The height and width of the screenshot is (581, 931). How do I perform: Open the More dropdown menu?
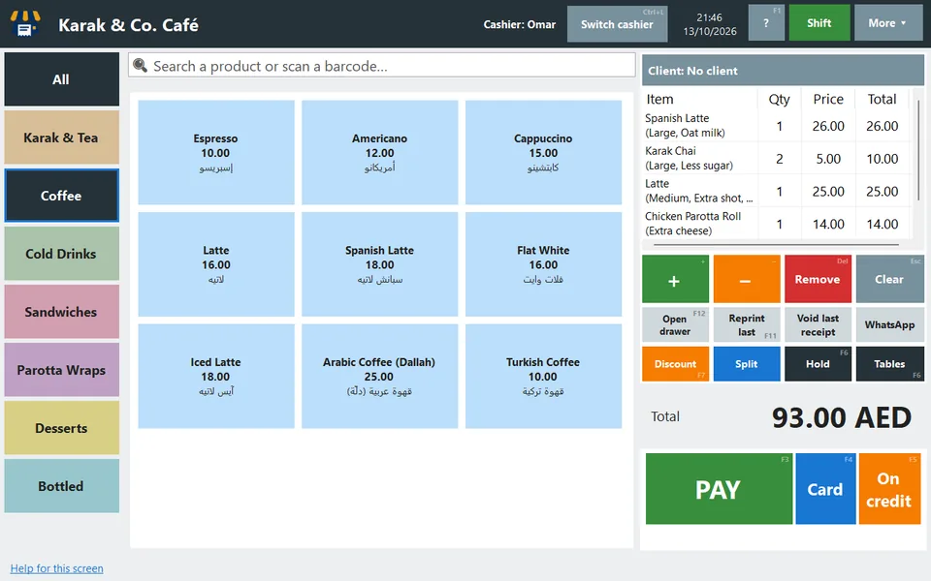pos(888,23)
